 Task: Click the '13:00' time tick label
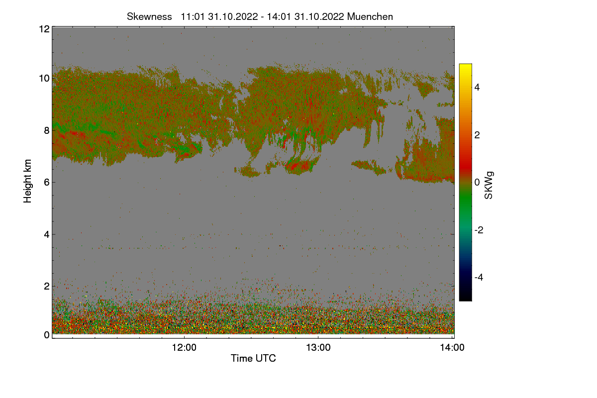click(318, 348)
